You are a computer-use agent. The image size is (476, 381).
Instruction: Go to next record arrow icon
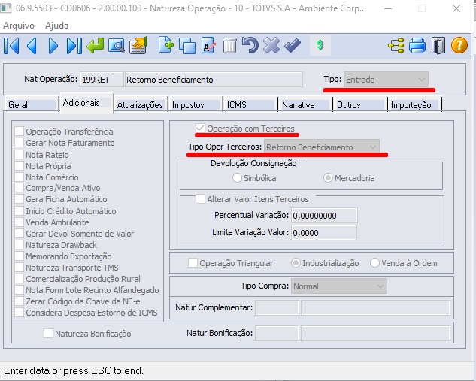(x=53, y=46)
